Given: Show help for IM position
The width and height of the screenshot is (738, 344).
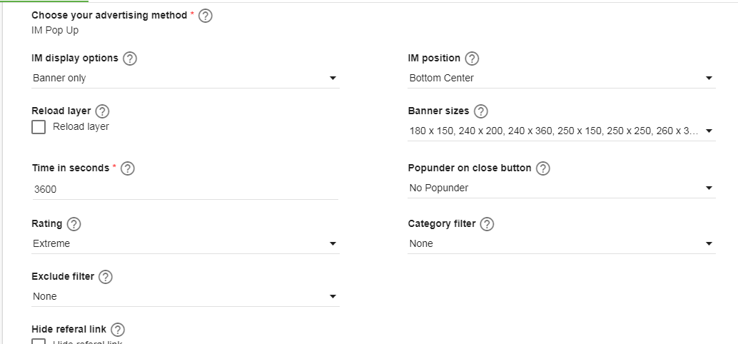Looking at the screenshot, I should click(x=472, y=59).
